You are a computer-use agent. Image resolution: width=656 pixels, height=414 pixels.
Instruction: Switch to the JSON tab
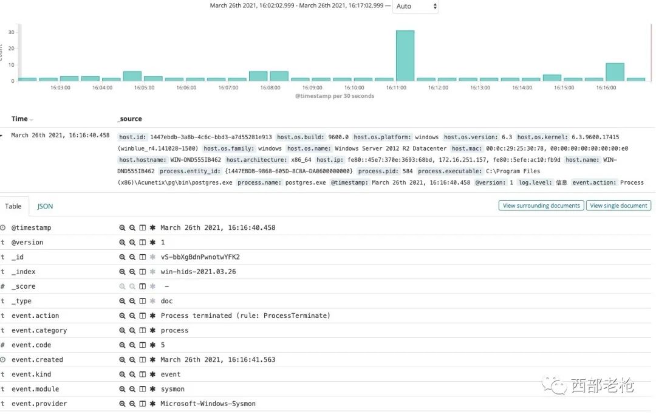[45, 206]
